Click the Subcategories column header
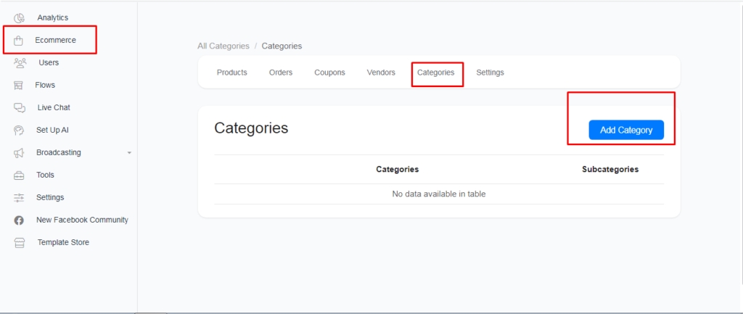The image size is (743, 314). click(x=609, y=170)
